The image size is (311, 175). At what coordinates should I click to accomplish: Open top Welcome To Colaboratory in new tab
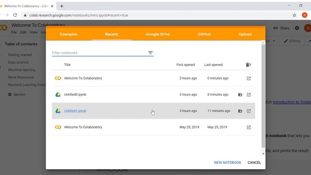pos(249,78)
